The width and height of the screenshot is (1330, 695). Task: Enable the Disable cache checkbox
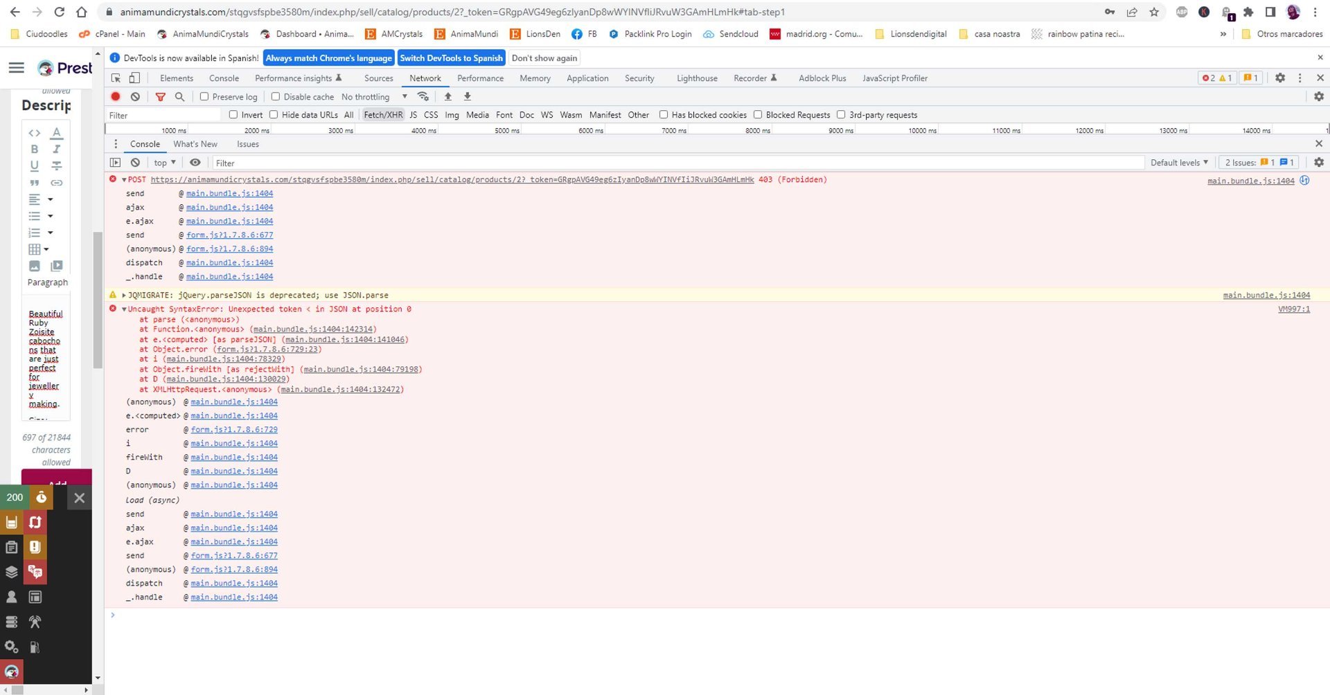(x=276, y=97)
